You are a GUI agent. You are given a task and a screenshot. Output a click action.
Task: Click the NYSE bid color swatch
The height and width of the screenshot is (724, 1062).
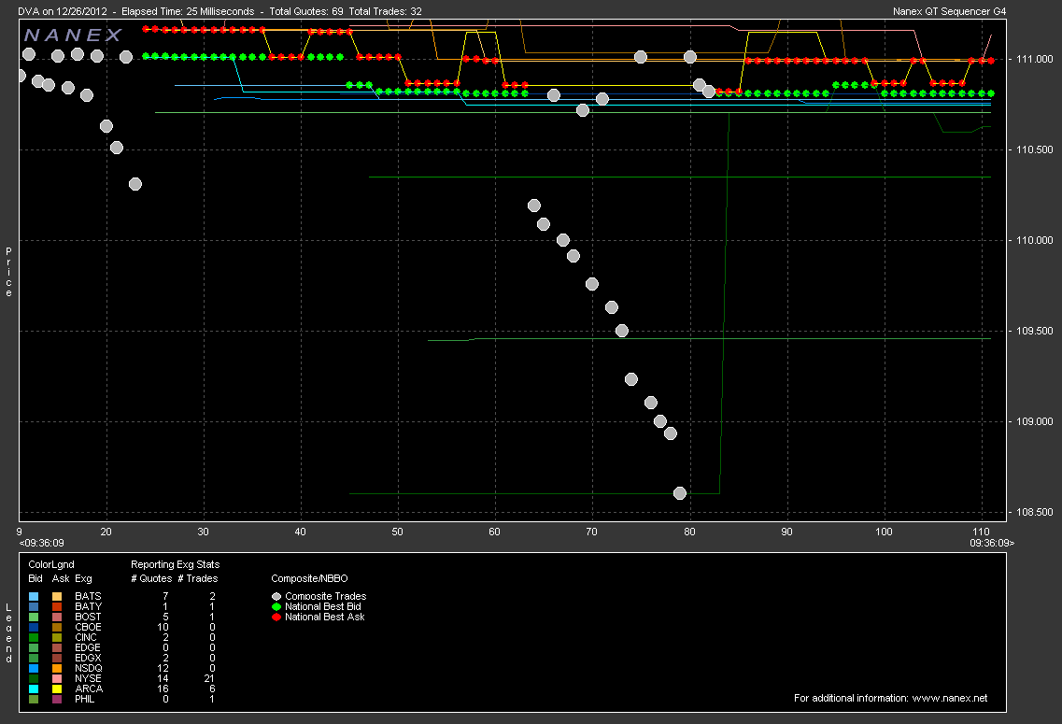click(34, 678)
